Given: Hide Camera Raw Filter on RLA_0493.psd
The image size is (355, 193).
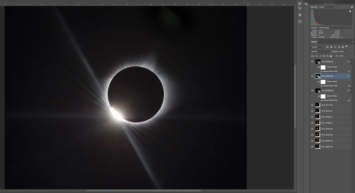Looking at the screenshot, I should pyautogui.click(x=321, y=86).
